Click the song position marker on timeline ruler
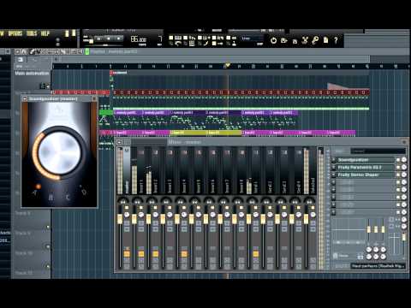The image size is (411, 308). (227, 66)
